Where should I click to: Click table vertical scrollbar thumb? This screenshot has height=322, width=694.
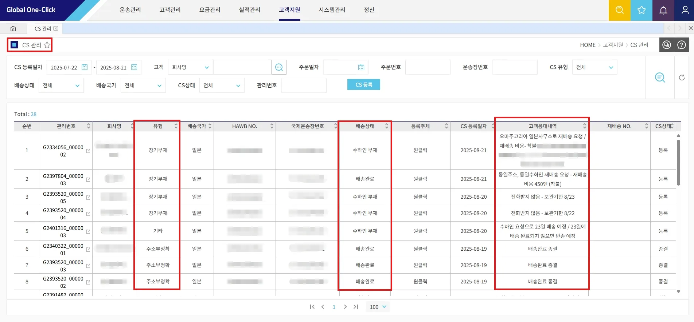[x=678, y=162]
